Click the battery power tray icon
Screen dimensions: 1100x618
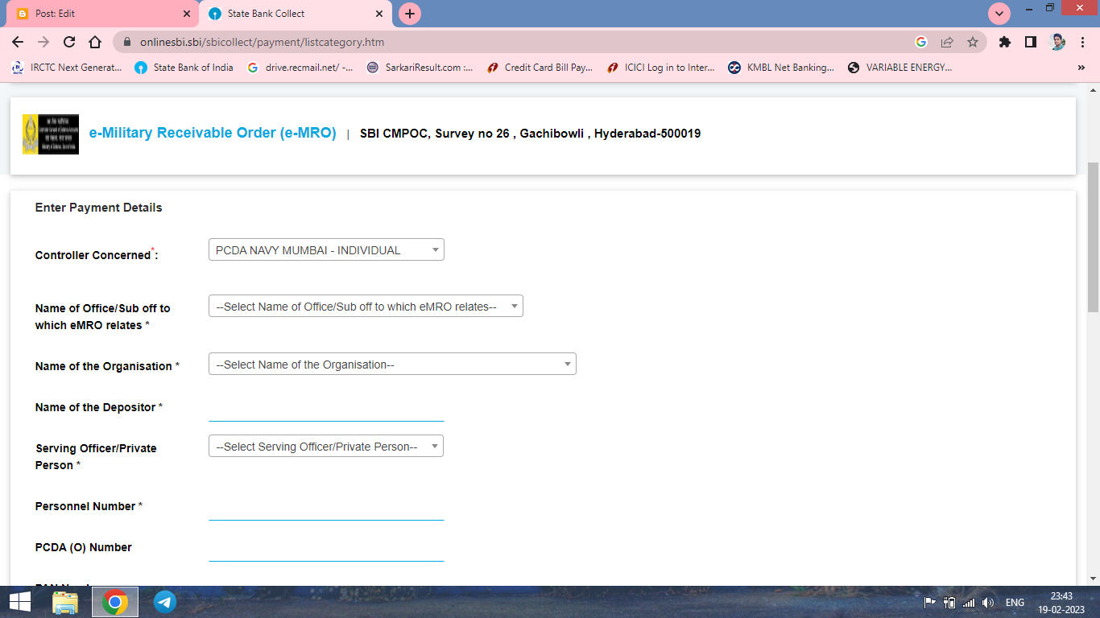point(949,602)
